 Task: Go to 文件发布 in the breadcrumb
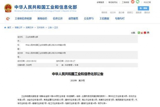pos(41,27)
